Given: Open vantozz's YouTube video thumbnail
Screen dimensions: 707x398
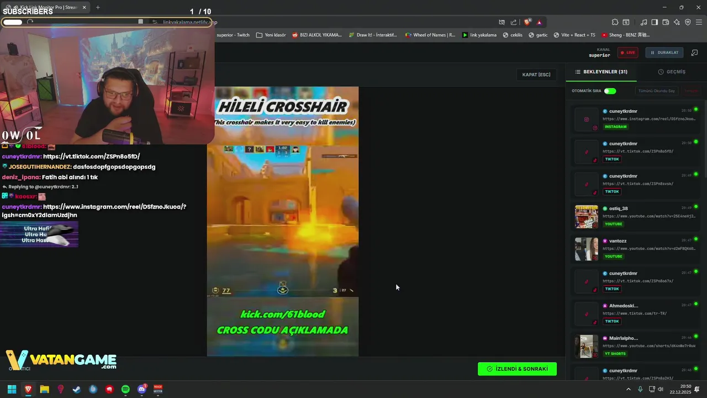Looking at the screenshot, I should click(x=587, y=249).
